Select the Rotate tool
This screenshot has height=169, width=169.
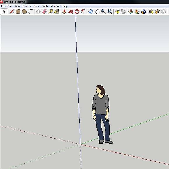click(77, 12)
